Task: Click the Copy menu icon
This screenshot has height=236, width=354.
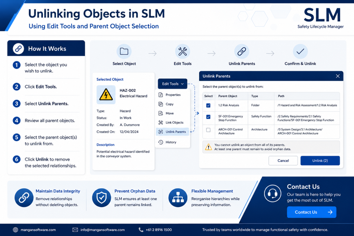Action: [160, 104]
